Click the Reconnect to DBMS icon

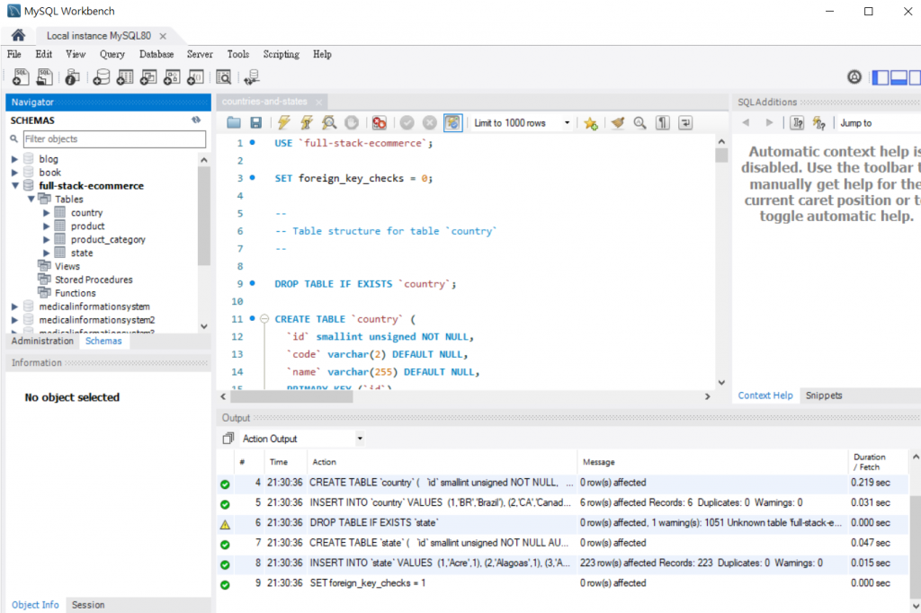pos(251,77)
